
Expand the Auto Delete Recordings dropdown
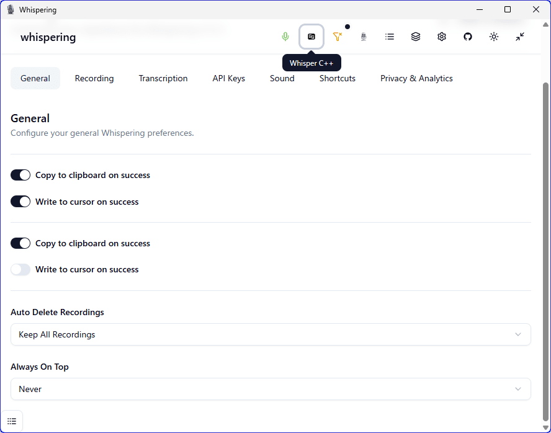271,334
